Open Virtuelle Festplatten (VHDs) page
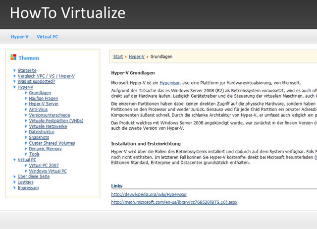Image resolution: width=317 pixels, height=229 pixels. click(x=56, y=120)
